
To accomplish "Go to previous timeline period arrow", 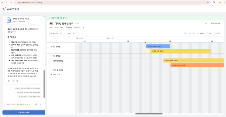I will [65, 34].
